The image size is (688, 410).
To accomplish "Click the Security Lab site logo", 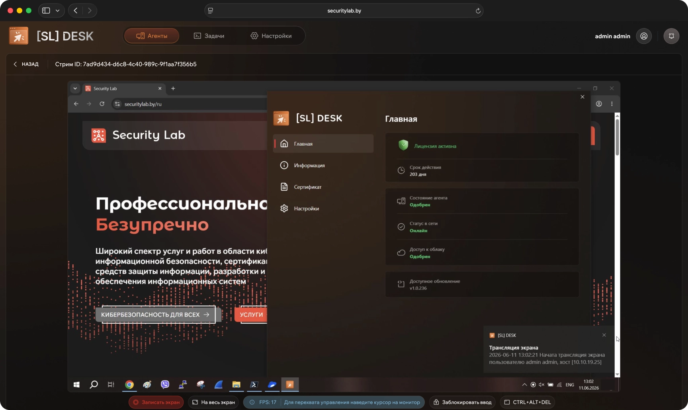I will point(138,135).
